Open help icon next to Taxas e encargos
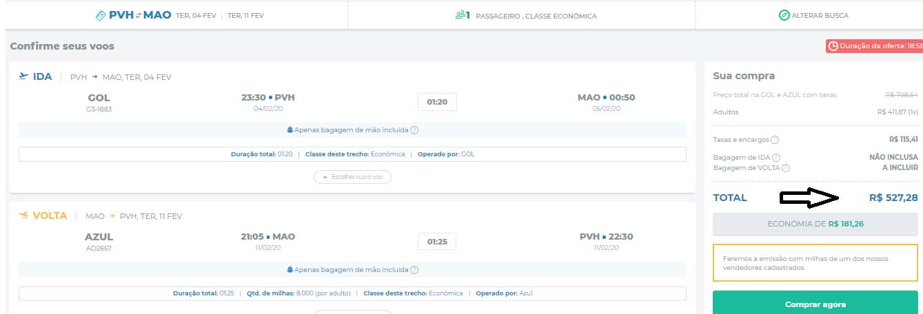923x314 pixels. tap(775, 140)
